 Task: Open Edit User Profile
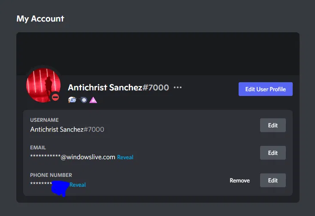(x=265, y=89)
